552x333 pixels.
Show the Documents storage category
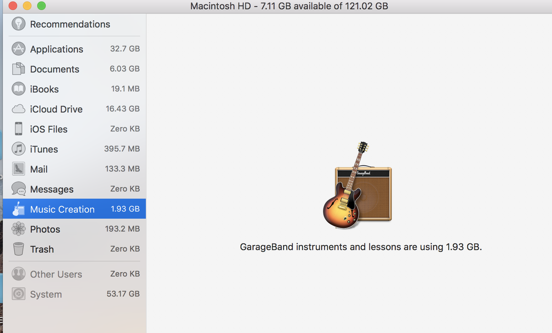(74, 69)
